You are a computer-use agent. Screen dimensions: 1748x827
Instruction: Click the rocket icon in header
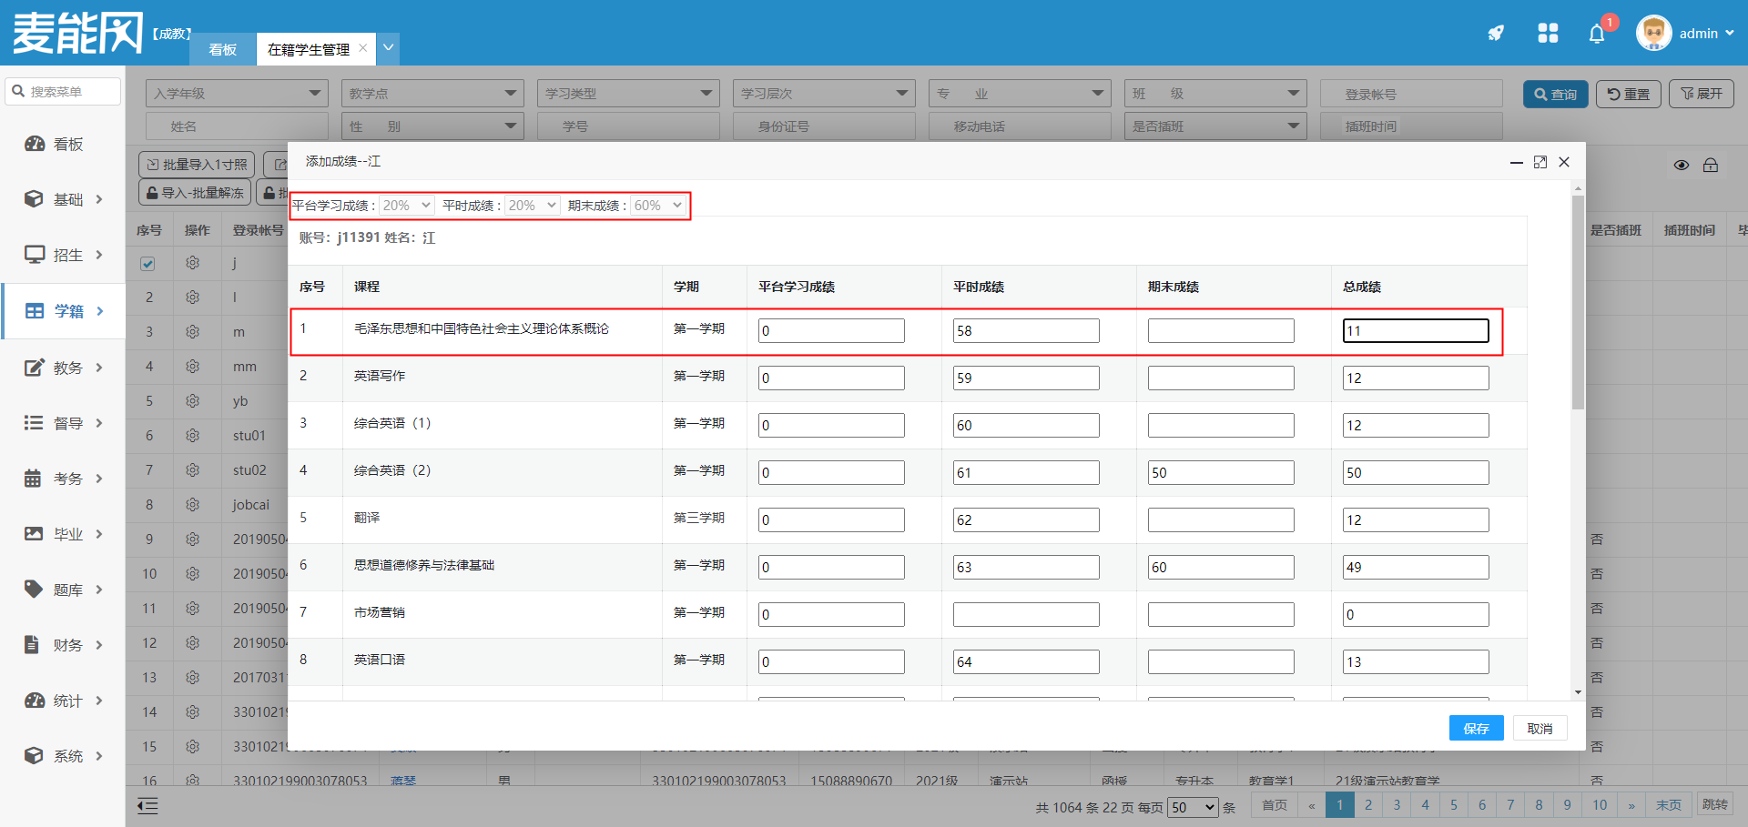1496,34
